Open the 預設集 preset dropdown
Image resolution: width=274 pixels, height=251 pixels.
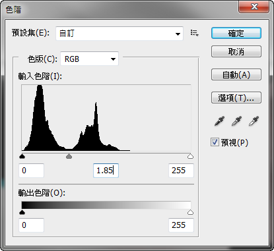tap(120, 34)
